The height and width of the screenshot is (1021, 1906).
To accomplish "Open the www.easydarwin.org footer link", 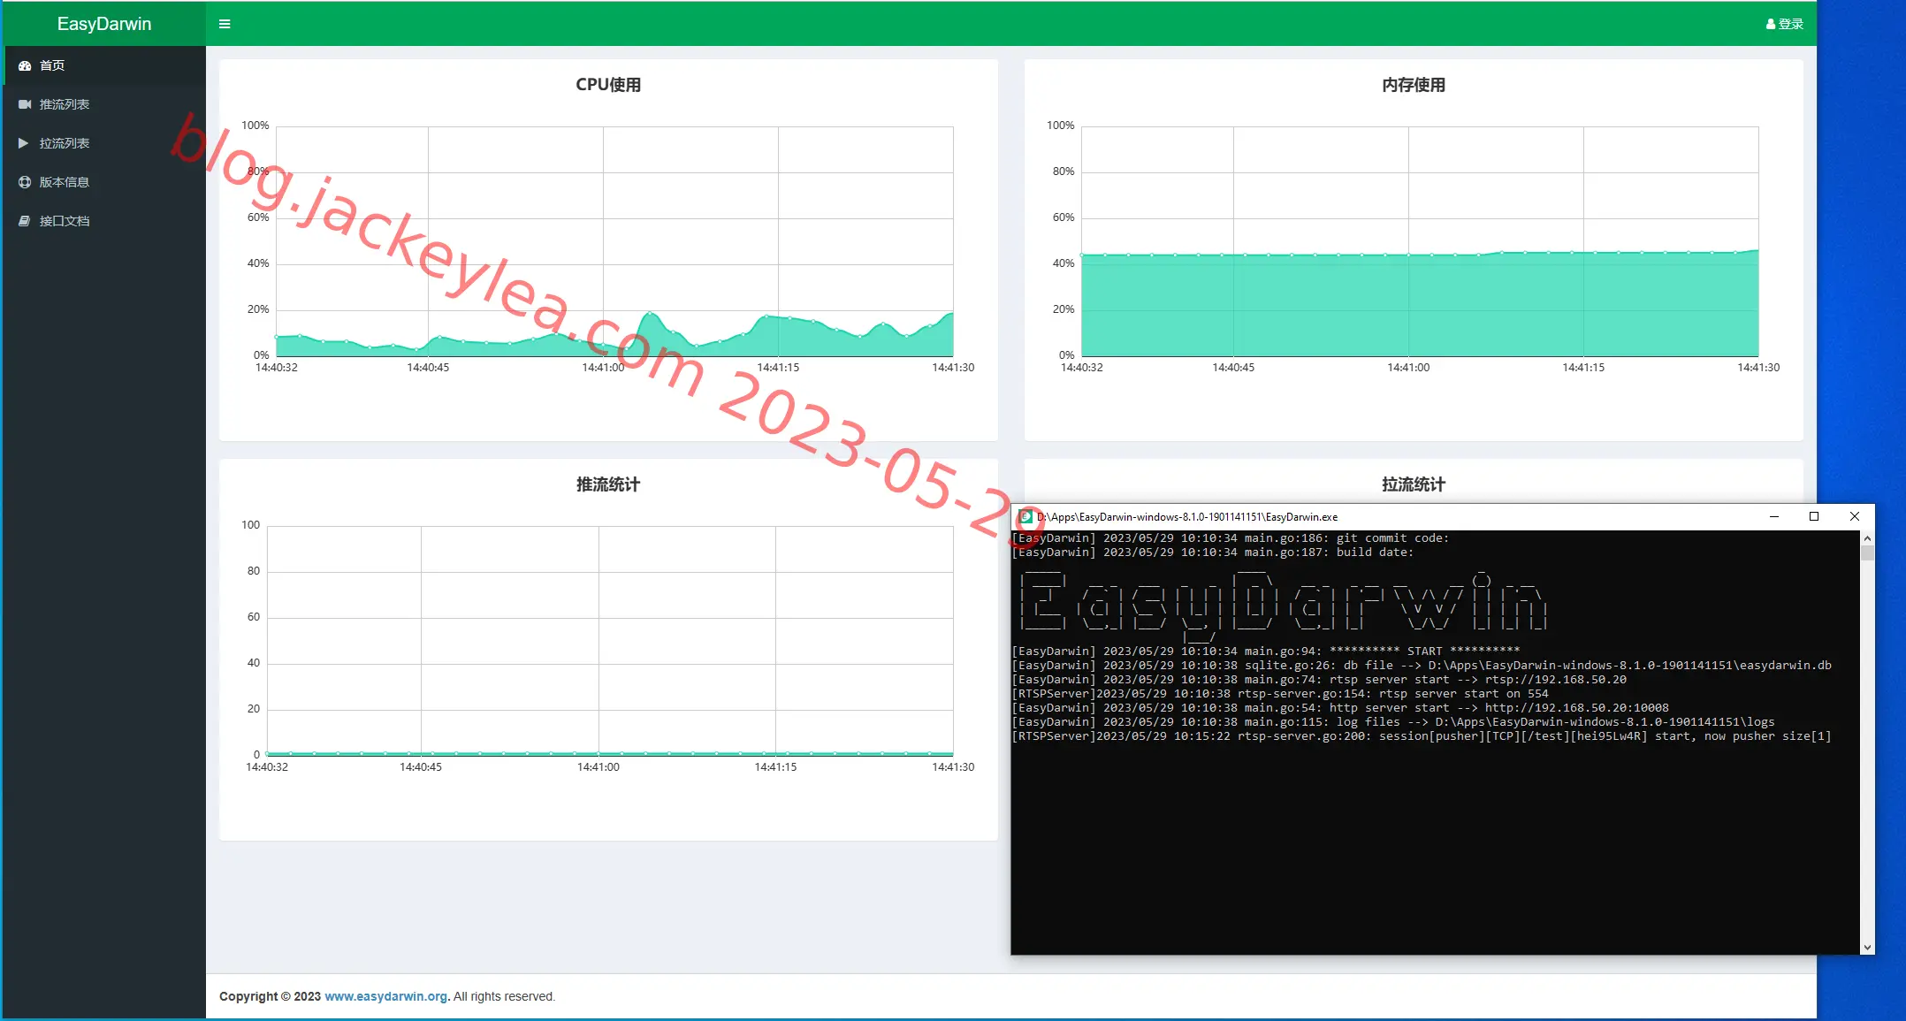I will pos(386,996).
